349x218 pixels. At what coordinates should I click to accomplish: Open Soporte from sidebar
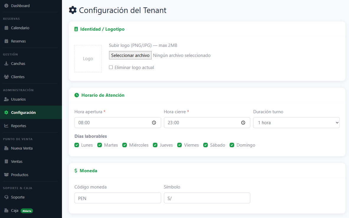[31, 197]
